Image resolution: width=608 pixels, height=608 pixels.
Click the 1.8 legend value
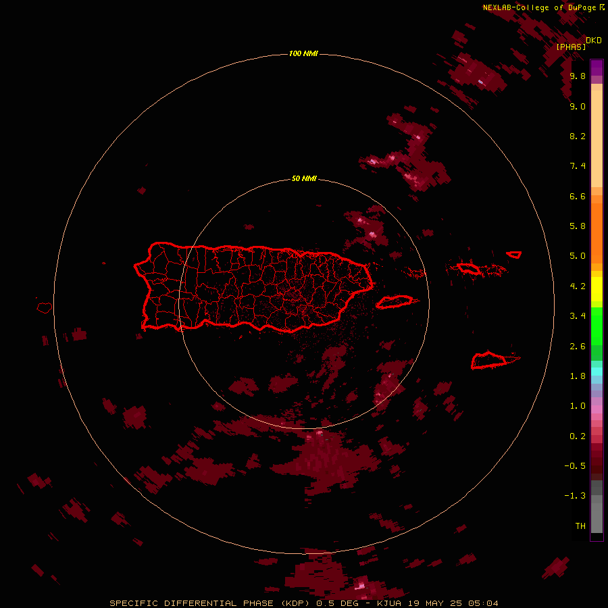578,376
